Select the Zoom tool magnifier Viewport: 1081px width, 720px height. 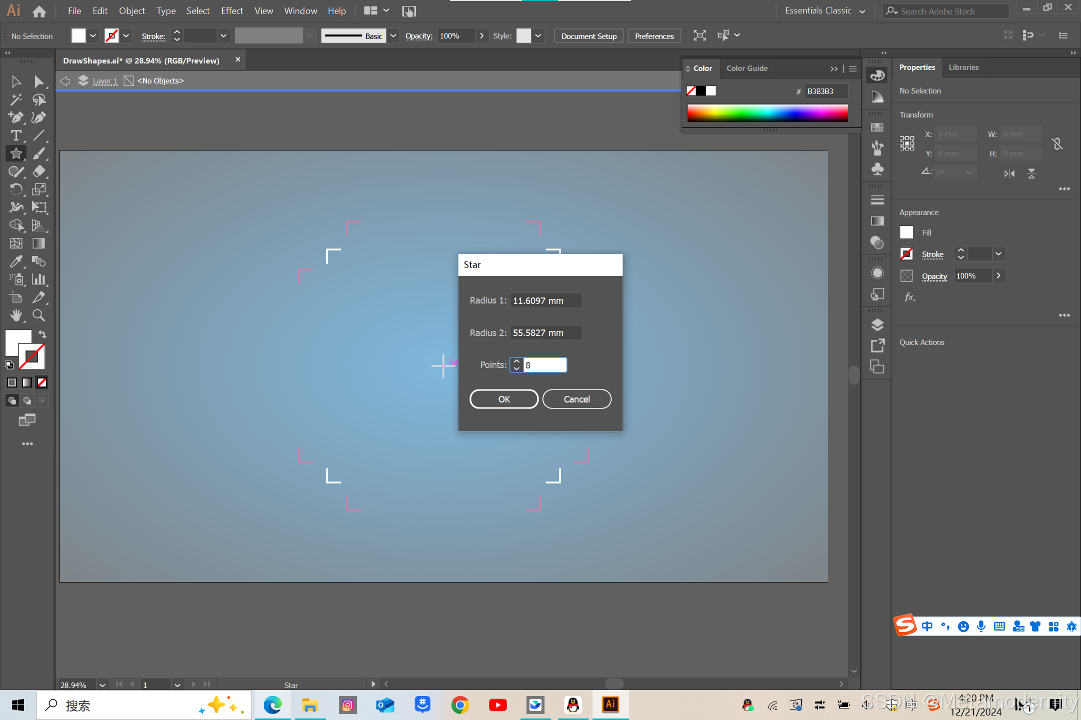(39, 315)
